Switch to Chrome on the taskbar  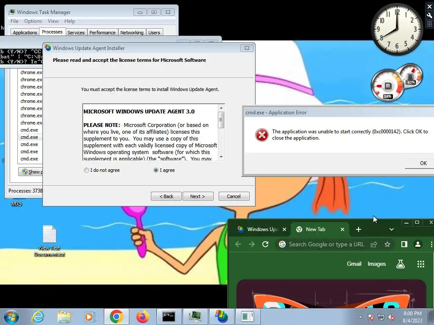[116, 317]
